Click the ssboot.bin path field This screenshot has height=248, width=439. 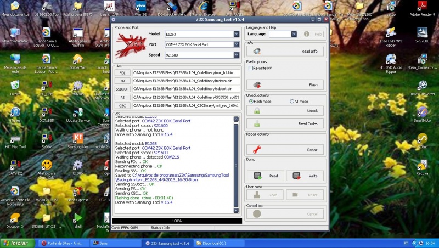pos(186,89)
